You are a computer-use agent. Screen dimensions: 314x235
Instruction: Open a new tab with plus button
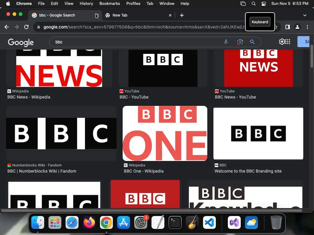(182, 15)
